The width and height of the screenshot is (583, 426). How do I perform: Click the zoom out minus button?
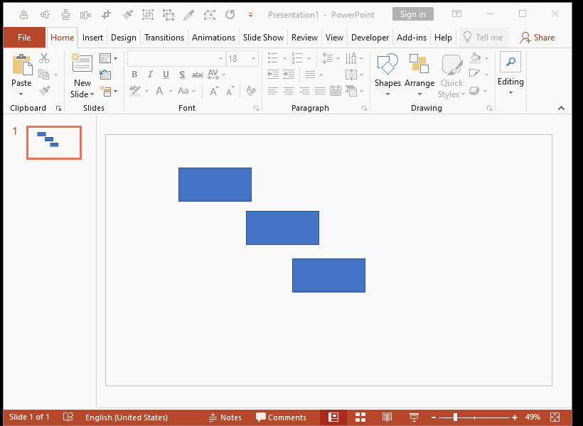(434, 417)
